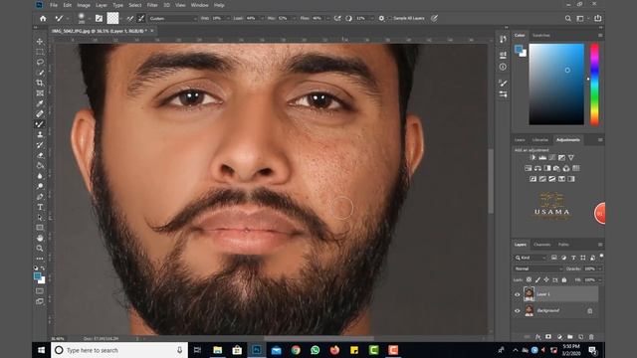Toggle lock image pixels brush icon
Image resolution: width=637 pixels, height=358 pixels.
(x=537, y=279)
